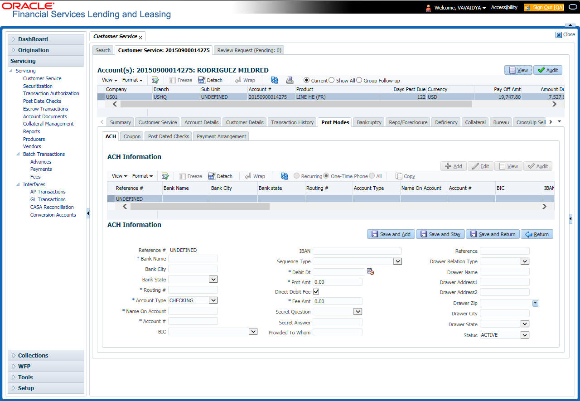This screenshot has width=580, height=401.
Task: Open the Status ACTIVE dropdown
Action: coord(525,335)
